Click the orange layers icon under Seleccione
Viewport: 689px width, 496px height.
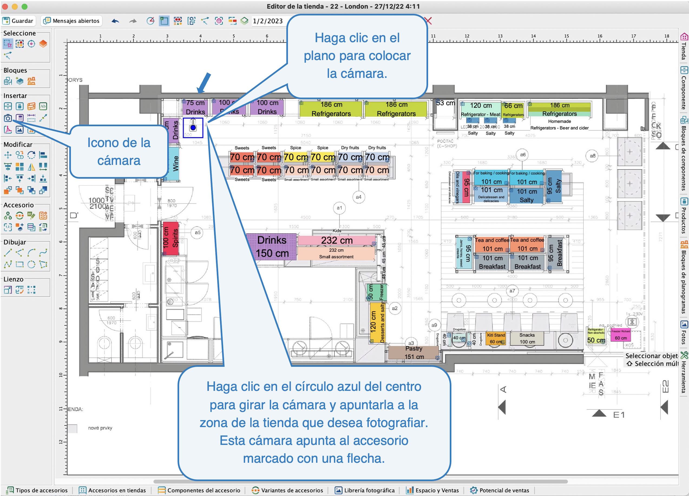[x=43, y=44]
